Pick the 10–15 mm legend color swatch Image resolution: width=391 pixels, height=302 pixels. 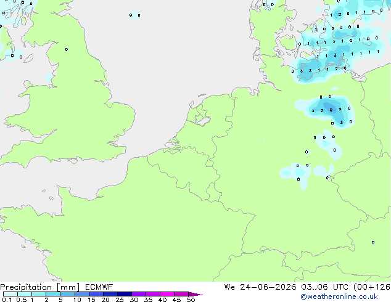click(x=81, y=294)
